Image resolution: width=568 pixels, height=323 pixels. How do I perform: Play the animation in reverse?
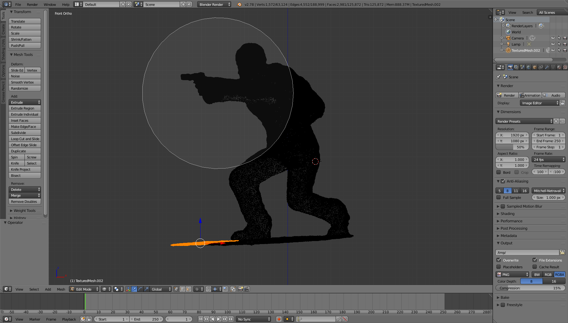point(213,319)
